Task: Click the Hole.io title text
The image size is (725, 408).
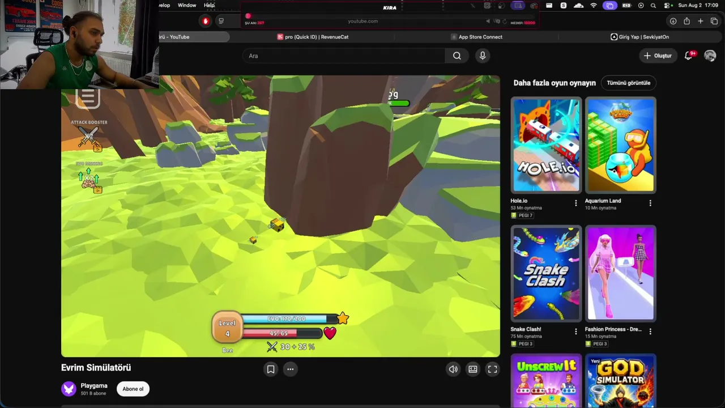Action: point(519,201)
